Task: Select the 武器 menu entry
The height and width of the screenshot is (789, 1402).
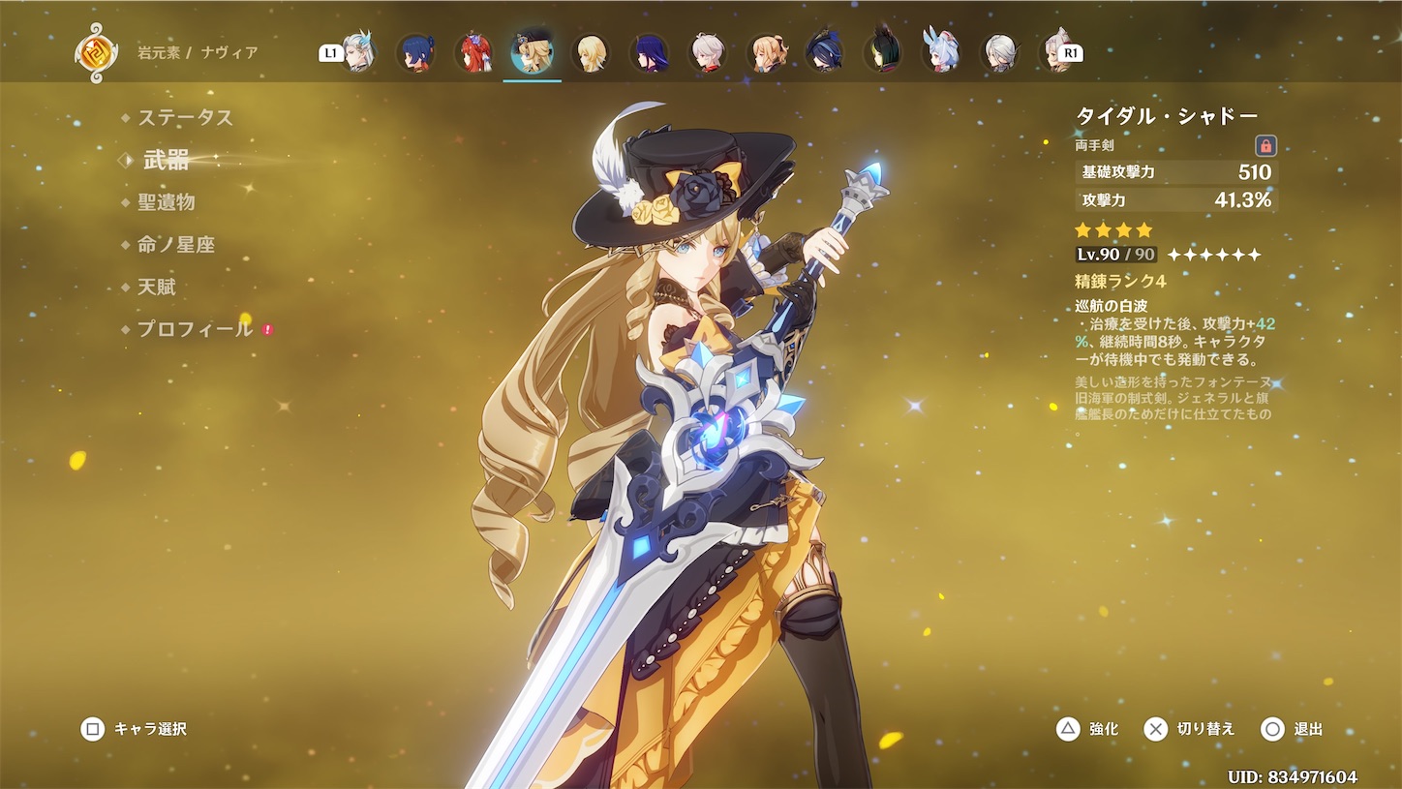Action: tap(167, 161)
